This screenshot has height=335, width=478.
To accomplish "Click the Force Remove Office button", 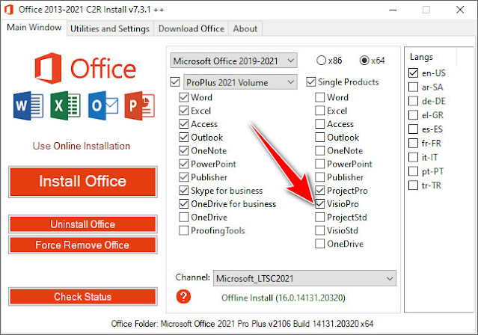I will pos(83,245).
